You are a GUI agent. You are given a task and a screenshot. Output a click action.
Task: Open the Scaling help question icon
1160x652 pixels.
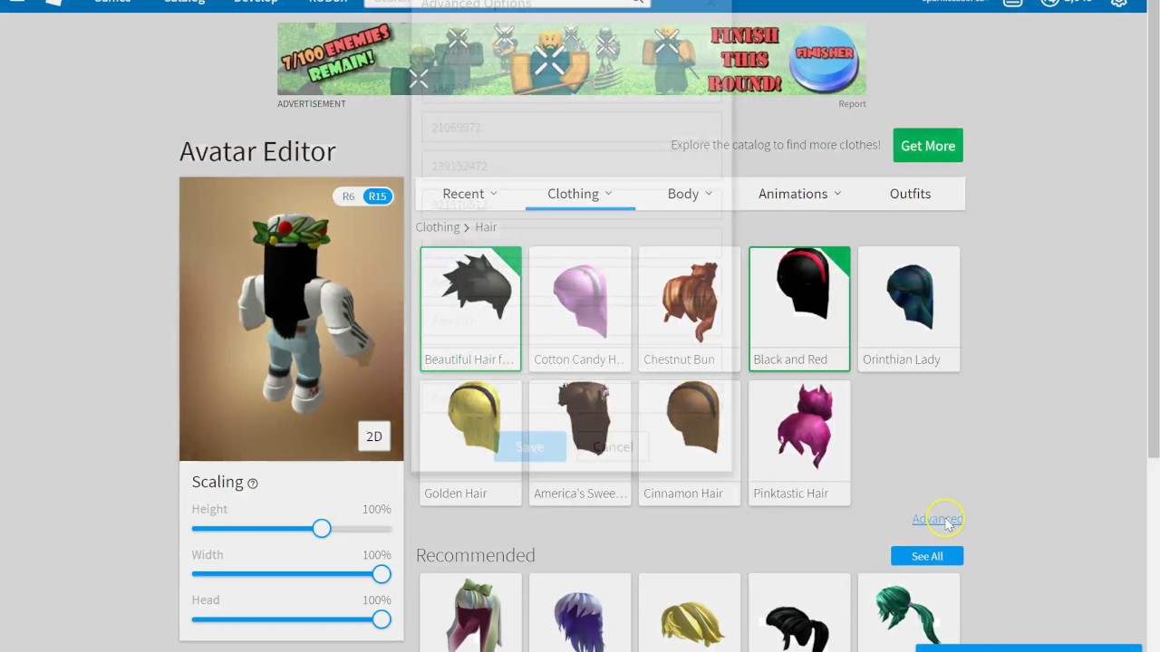[253, 484]
